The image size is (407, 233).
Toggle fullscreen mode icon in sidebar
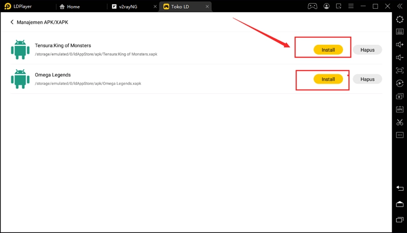tap(400, 70)
